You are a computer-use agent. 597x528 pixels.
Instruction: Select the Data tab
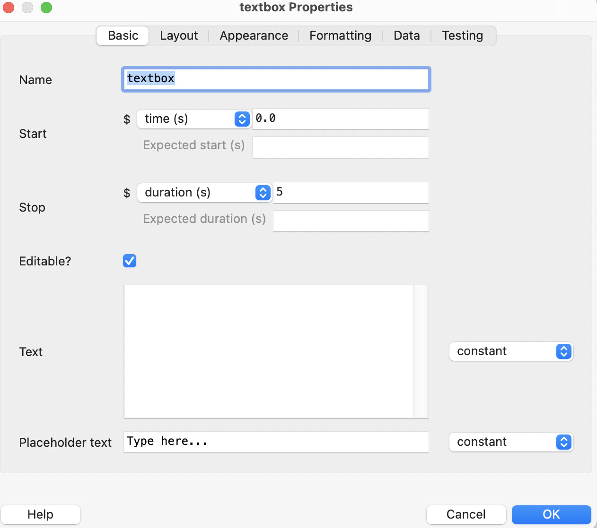tap(406, 36)
